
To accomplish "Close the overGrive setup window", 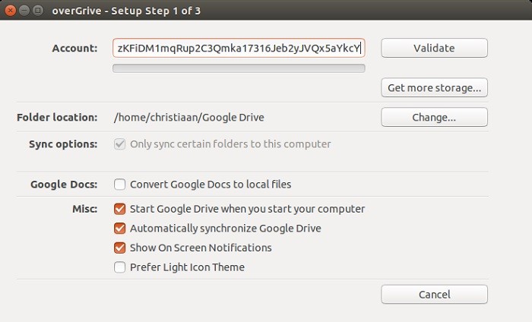I will point(10,11).
